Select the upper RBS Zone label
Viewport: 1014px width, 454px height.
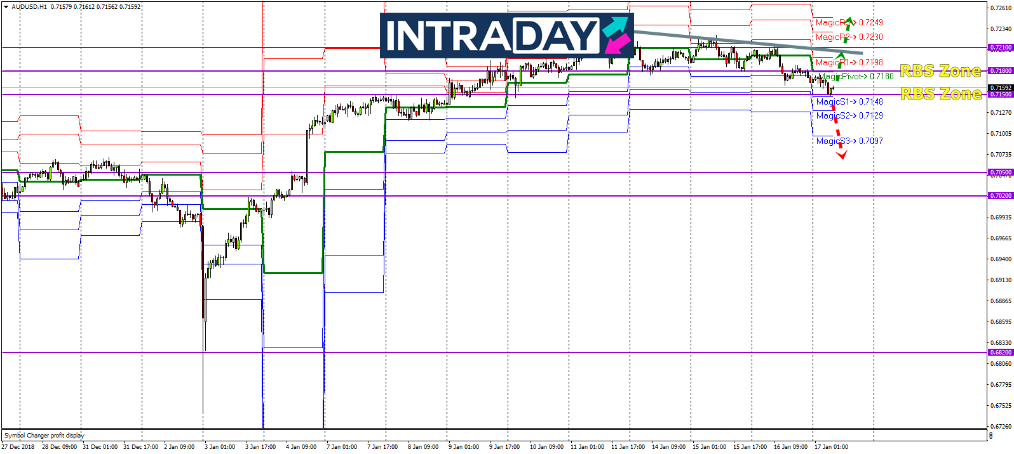point(940,71)
